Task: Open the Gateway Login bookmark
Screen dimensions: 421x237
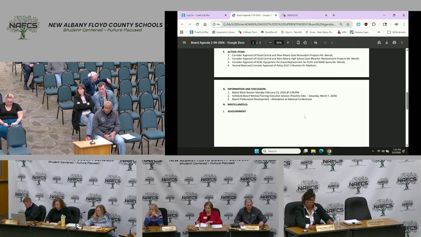Action: pos(359,32)
